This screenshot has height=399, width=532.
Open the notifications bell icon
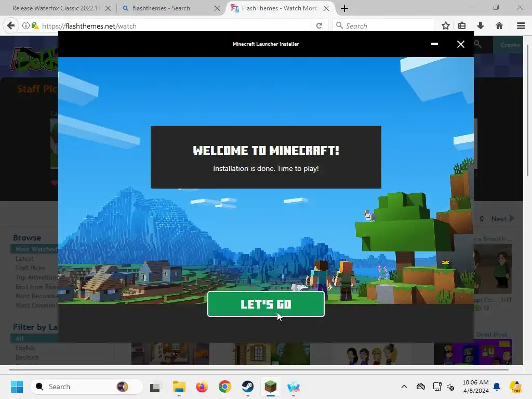[x=497, y=387]
